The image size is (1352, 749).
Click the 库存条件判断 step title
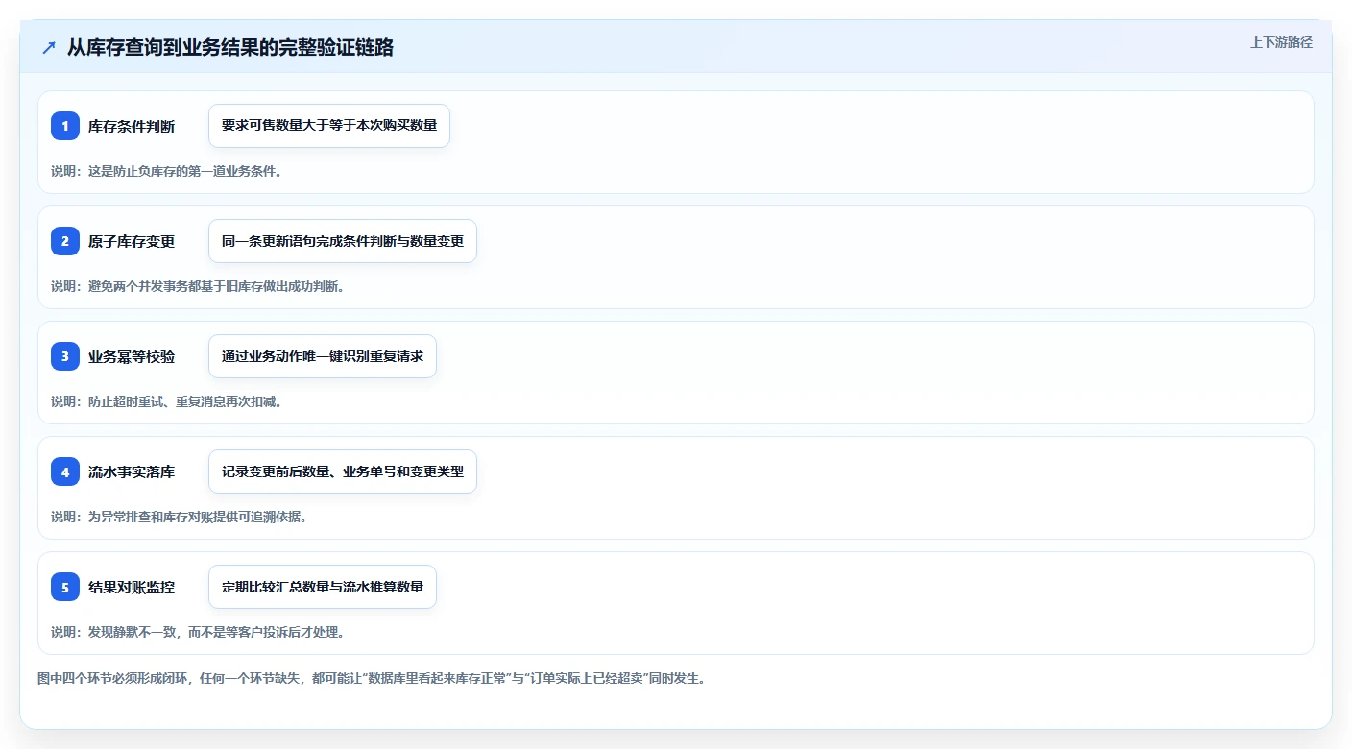[x=132, y=126]
